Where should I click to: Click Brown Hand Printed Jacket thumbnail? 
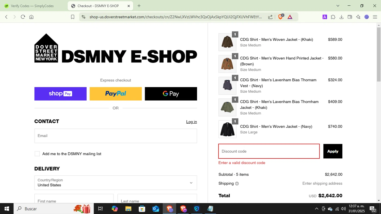(x=227, y=64)
